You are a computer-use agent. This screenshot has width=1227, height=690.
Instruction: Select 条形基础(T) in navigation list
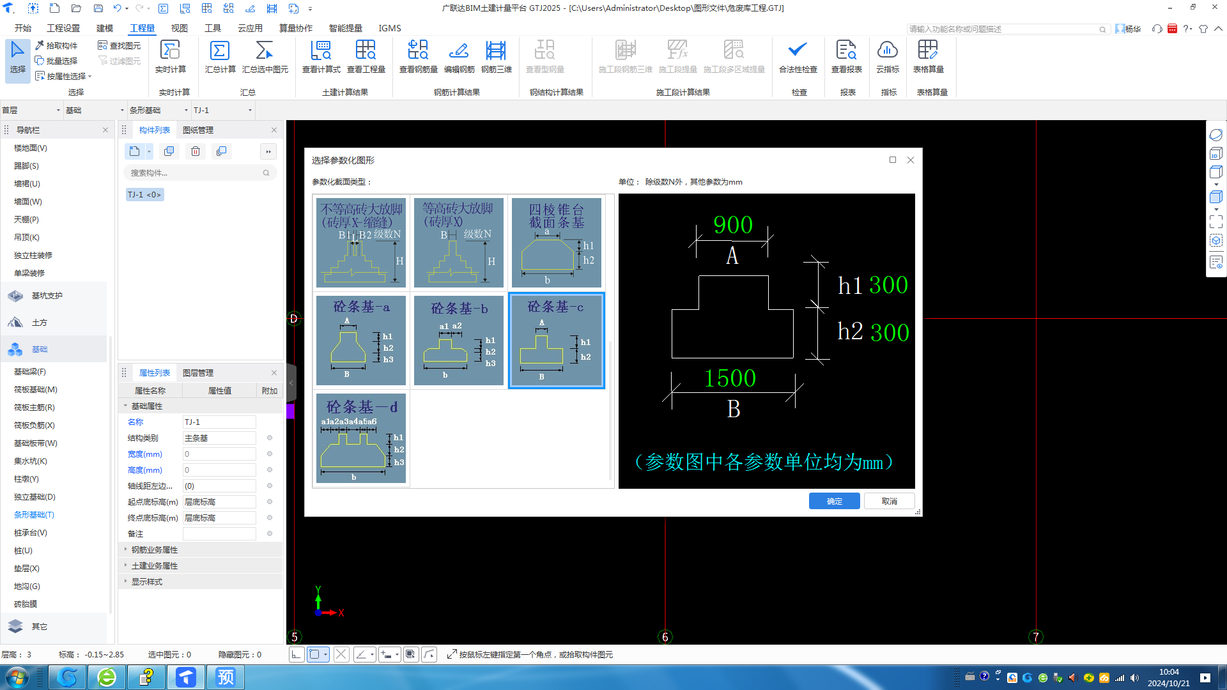click(34, 515)
